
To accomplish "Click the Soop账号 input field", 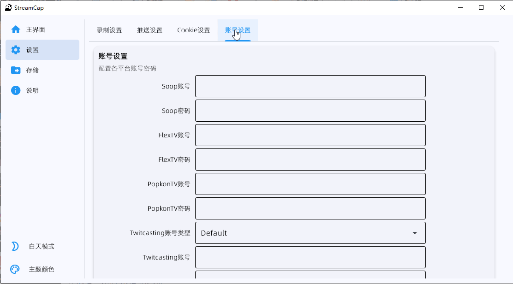I will (x=310, y=86).
